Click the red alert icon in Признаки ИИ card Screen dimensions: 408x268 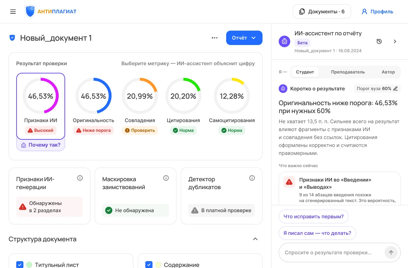289,182
